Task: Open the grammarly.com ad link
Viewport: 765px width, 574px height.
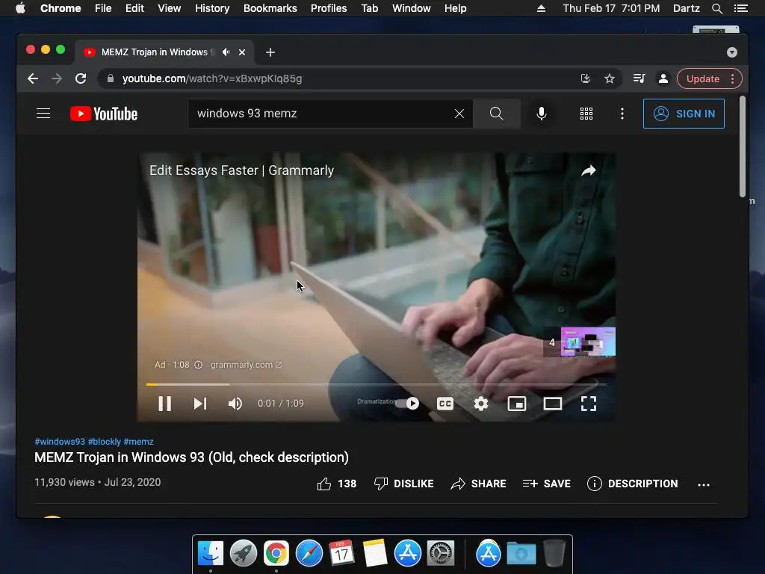Action: [246, 365]
